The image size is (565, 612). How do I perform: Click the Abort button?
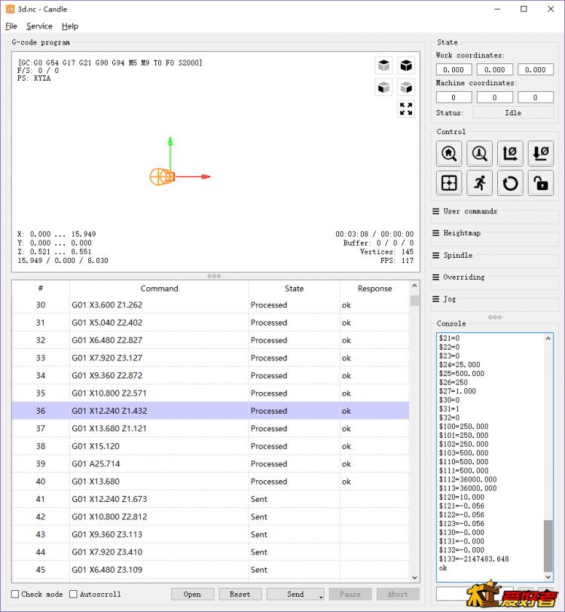click(398, 594)
